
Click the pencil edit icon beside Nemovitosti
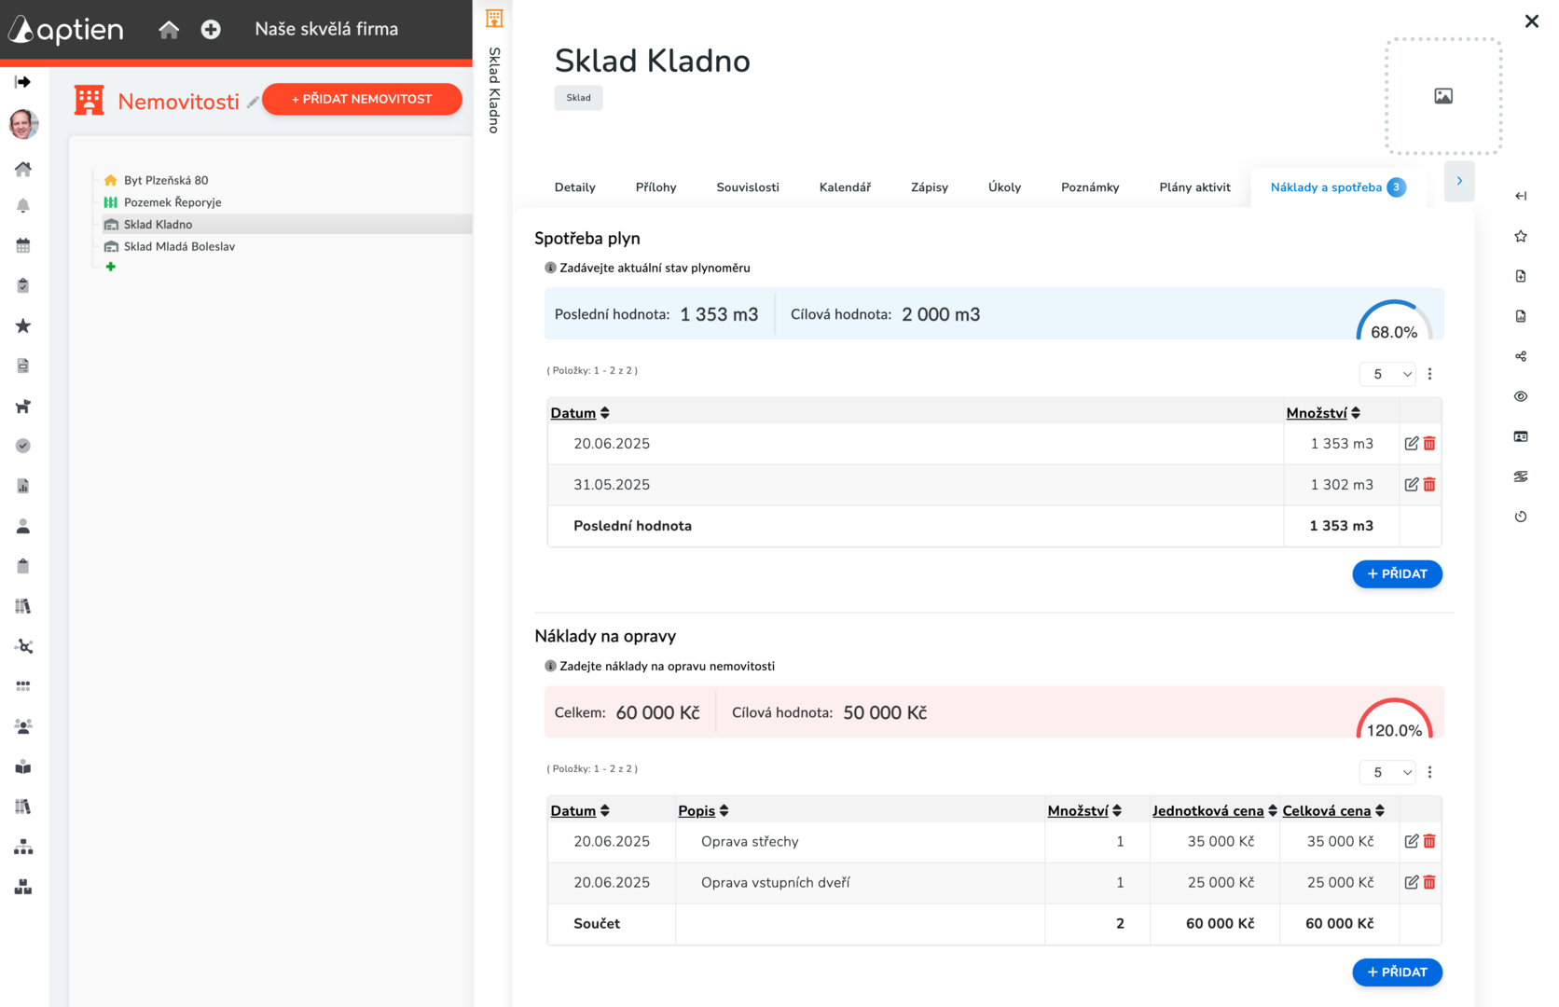(x=253, y=103)
